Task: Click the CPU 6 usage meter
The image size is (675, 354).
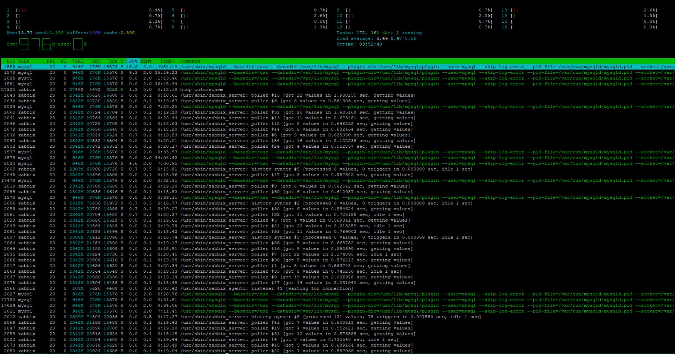Action: click(249, 16)
